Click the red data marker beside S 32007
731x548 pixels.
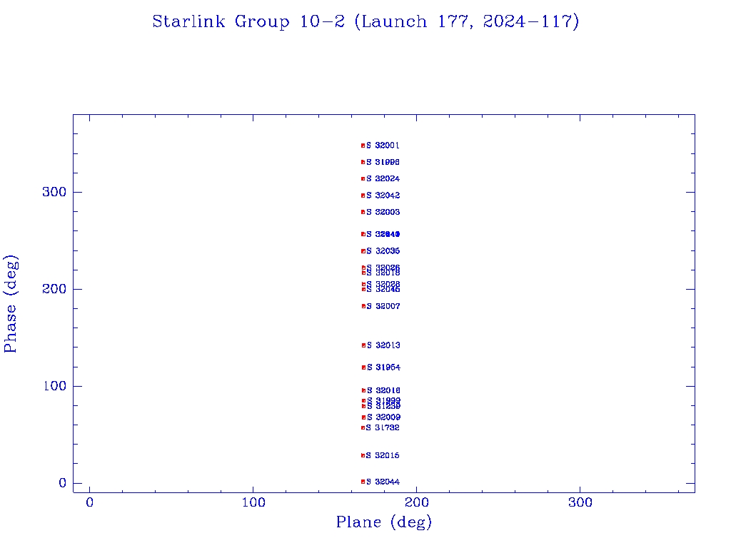[363, 306]
